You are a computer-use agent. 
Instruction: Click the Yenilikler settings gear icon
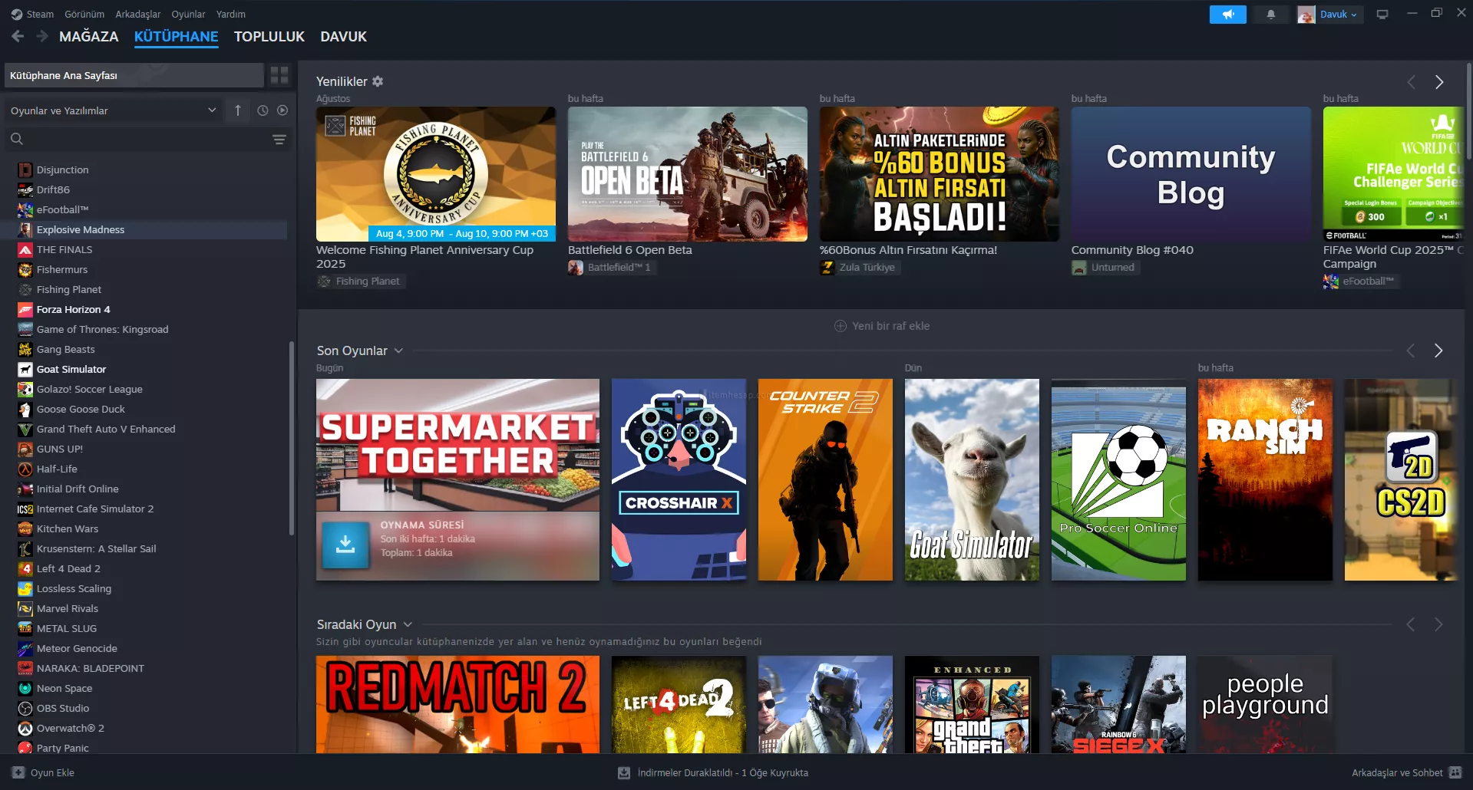(378, 81)
